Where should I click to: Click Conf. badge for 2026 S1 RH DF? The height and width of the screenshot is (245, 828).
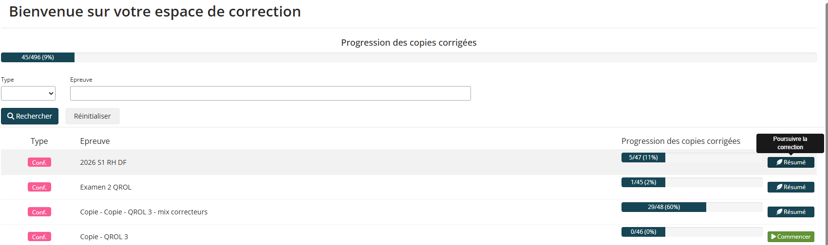[39, 162]
